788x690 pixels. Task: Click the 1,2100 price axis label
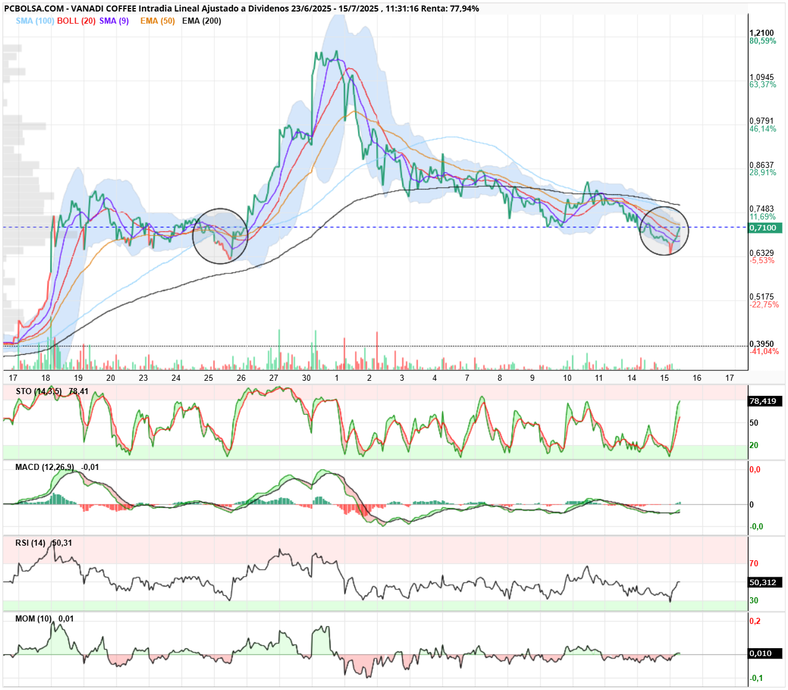pyautogui.click(x=761, y=33)
